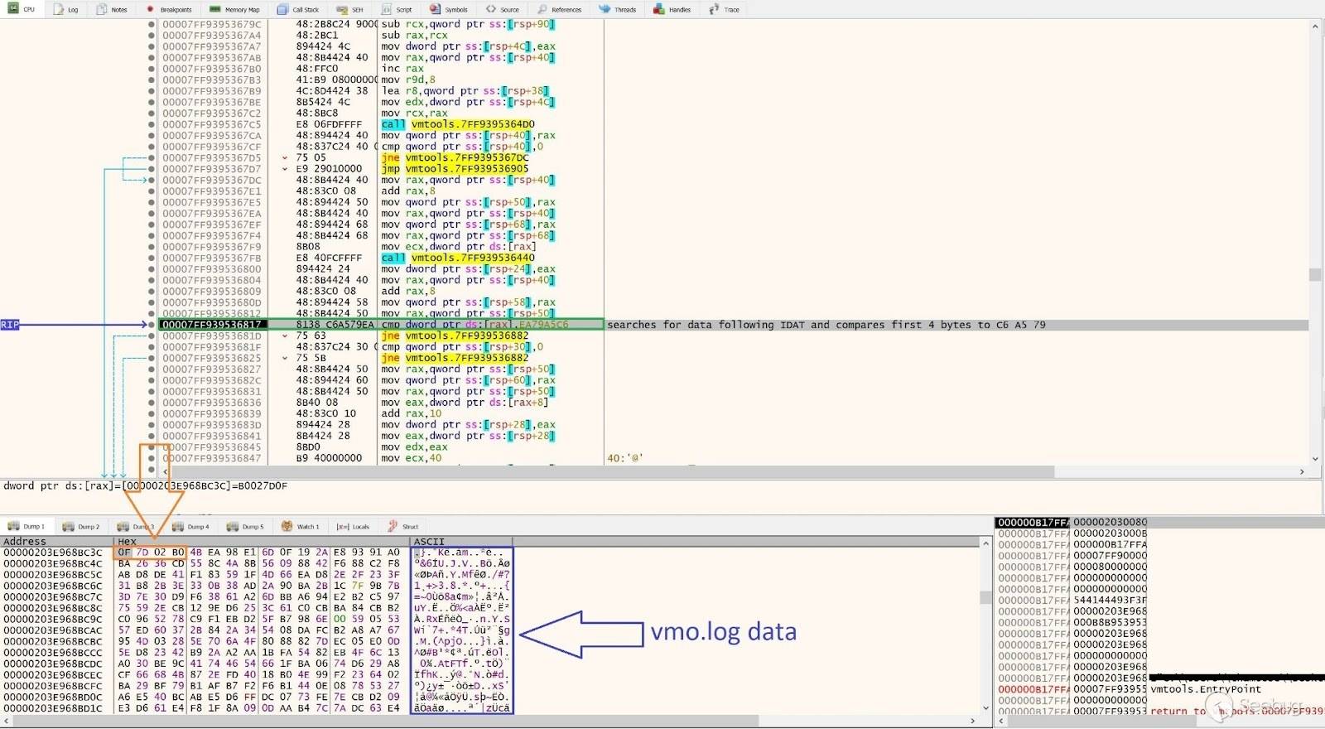The width and height of the screenshot is (1325, 729).
Task: Open the Notes tab
Action: pos(112,9)
